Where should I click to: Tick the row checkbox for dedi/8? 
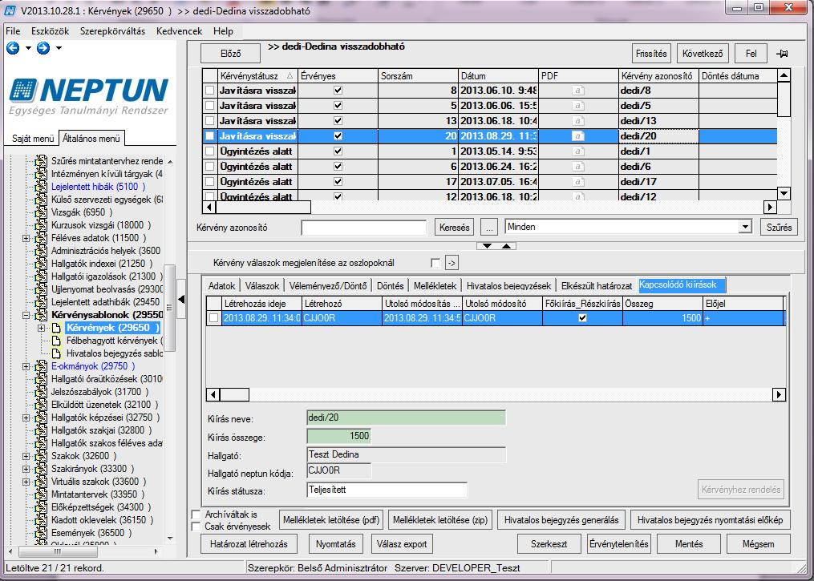209,91
